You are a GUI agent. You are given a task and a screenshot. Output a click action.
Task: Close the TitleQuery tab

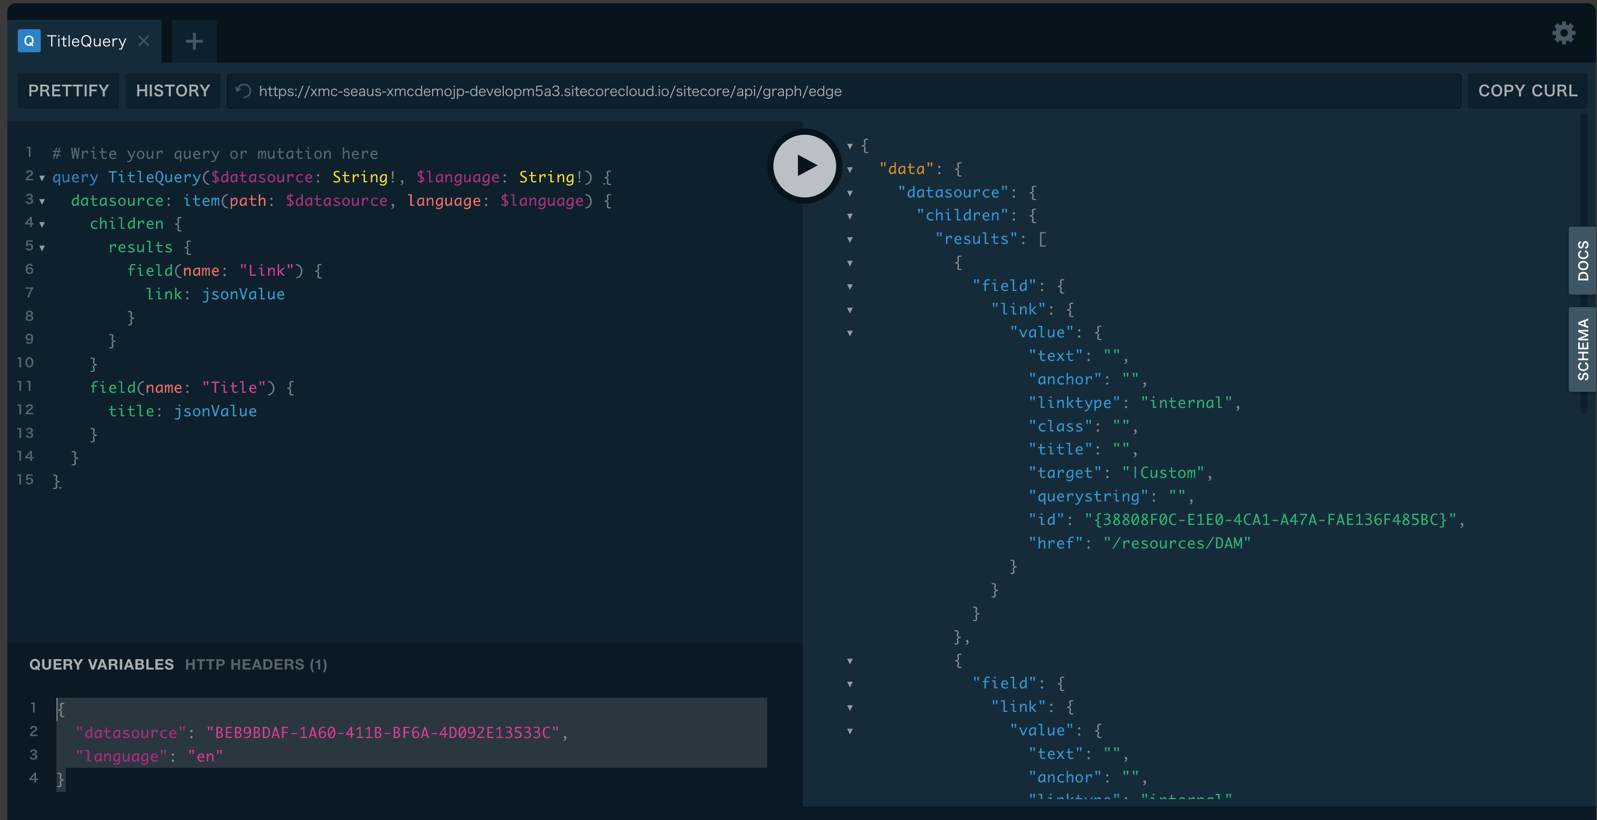click(x=144, y=41)
